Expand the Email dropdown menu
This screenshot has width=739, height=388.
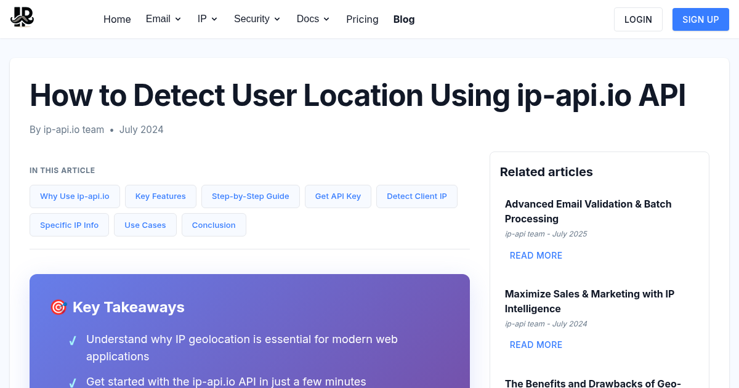click(x=163, y=19)
